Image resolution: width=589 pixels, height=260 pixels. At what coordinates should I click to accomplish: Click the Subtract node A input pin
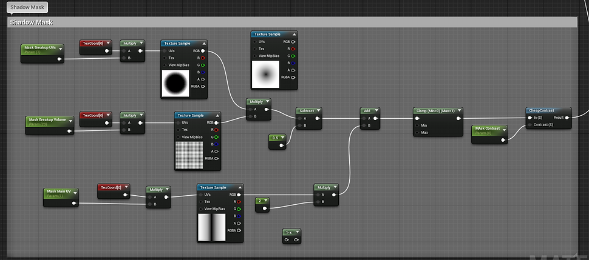300,119
